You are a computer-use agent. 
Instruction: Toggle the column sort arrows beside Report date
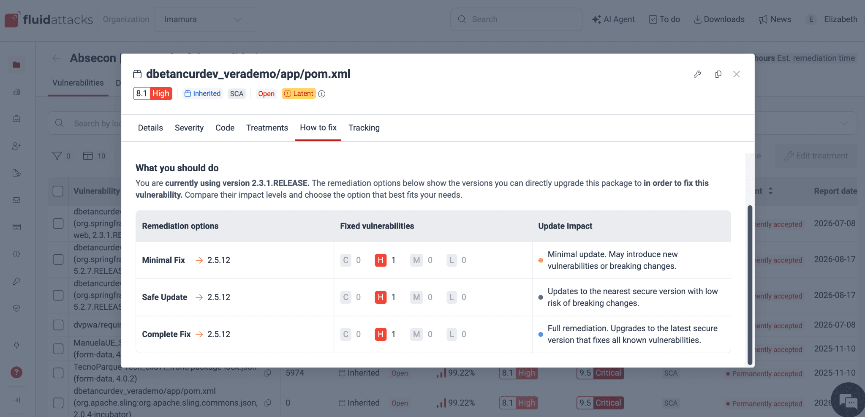[x=770, y=191]
